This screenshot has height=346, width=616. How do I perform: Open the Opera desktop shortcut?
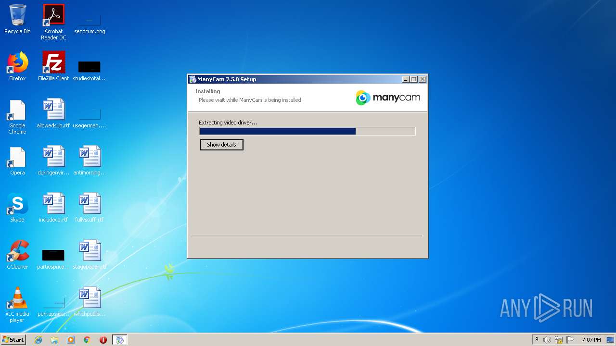click(17, 161)
